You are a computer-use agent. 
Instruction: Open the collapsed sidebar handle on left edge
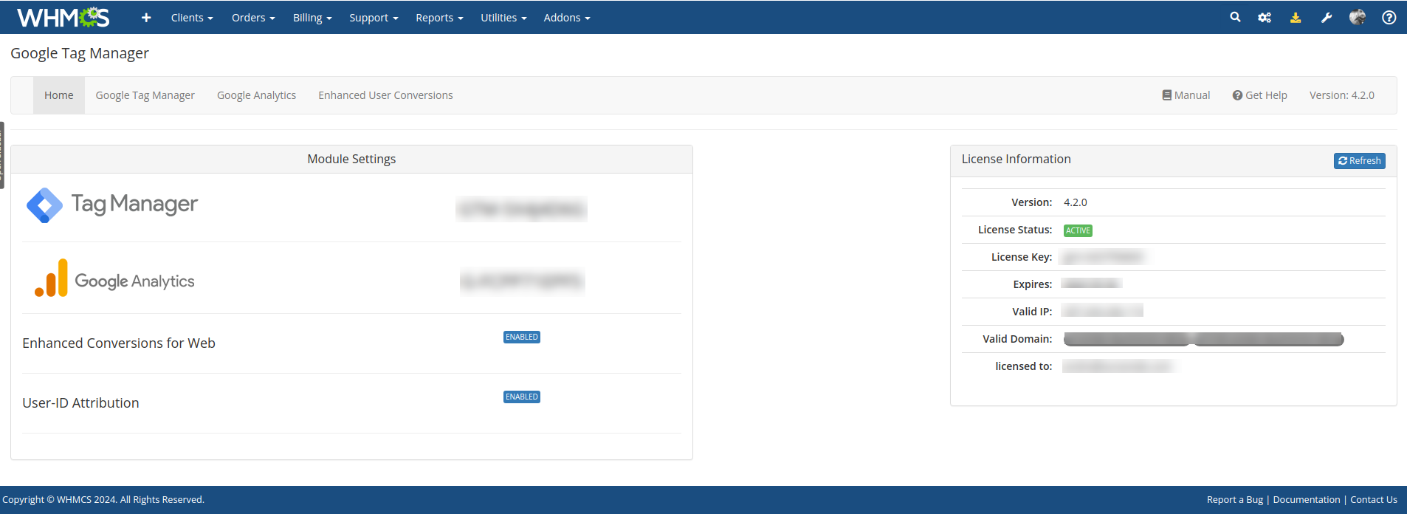click(2, 155)
